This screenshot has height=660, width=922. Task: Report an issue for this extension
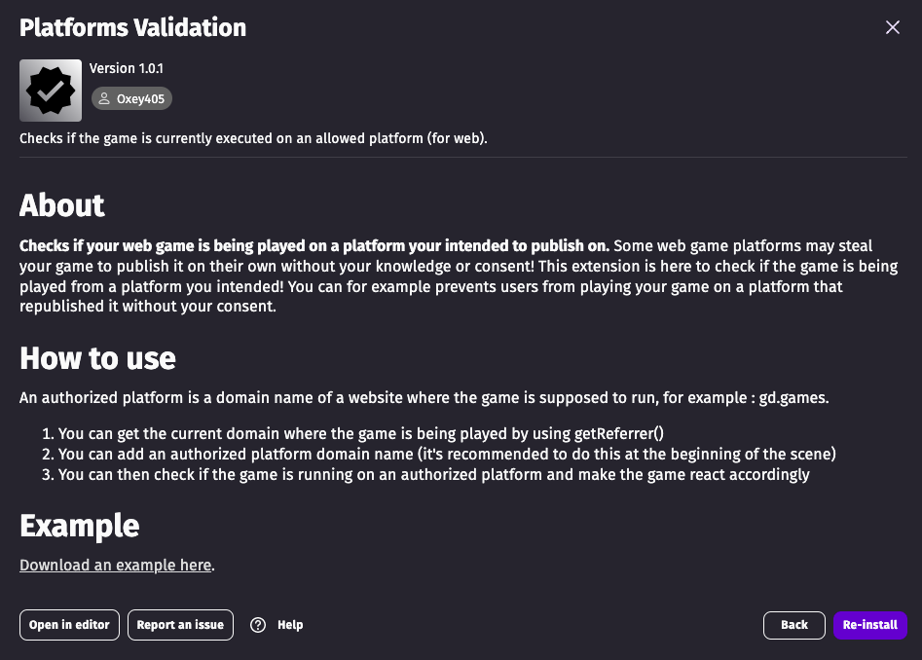point(180,625)
